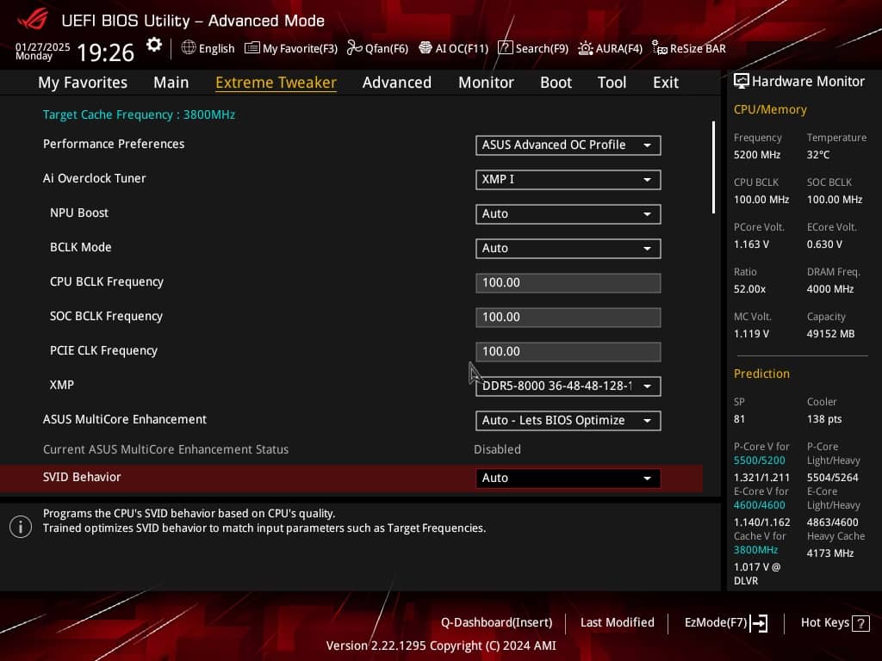The height and width of the screenshot is (661, 882).
Task: Click the globe language icon
Action: (189, 48)
